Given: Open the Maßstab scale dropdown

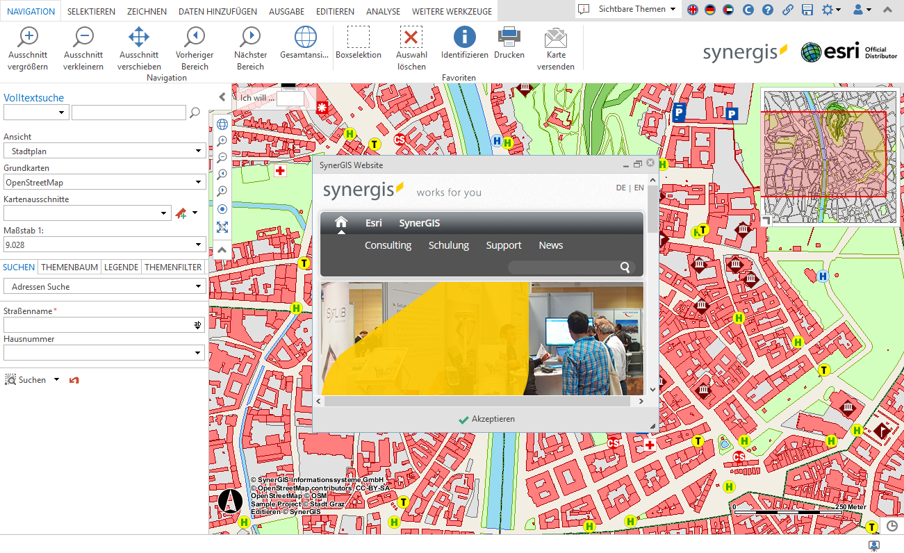Looking at the screenshot, I should point(104,245).
